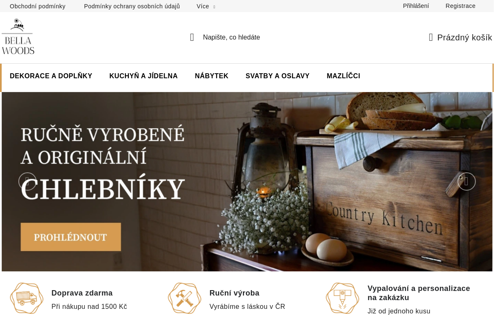Open the Přihlášení login link

click(x=416, y=6)
